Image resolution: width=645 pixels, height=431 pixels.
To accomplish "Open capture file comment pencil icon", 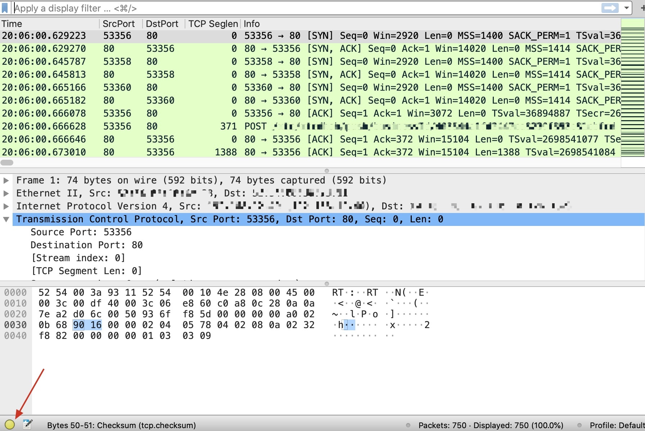I will [28, 425].
